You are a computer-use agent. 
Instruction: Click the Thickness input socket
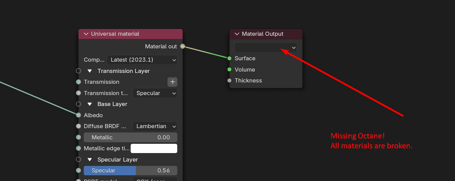pos(230,81)
